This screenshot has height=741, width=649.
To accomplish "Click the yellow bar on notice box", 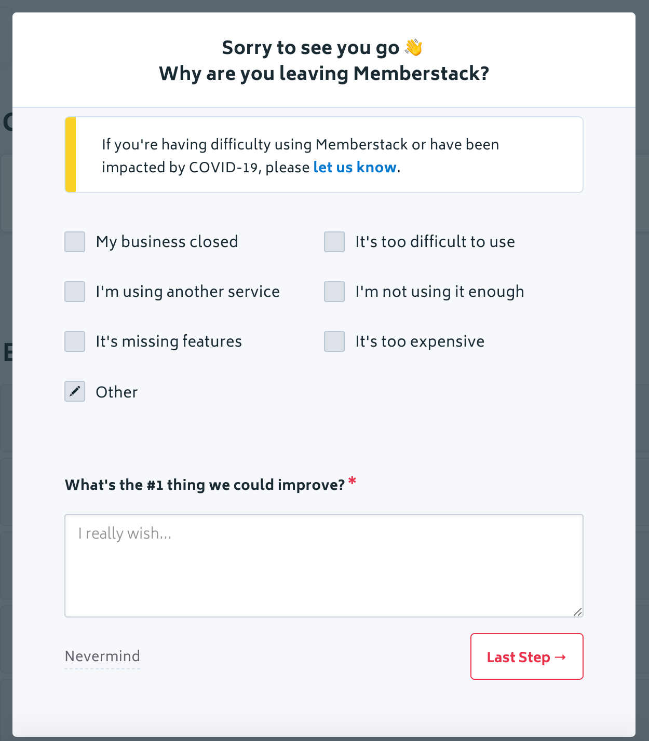I will (x=71, y=155).
